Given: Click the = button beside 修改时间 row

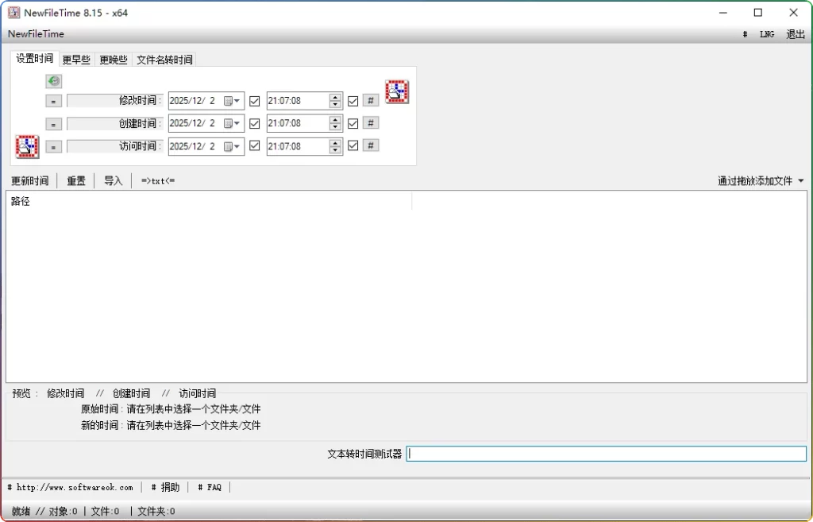Looking at the screenshot, I should 52,100.
